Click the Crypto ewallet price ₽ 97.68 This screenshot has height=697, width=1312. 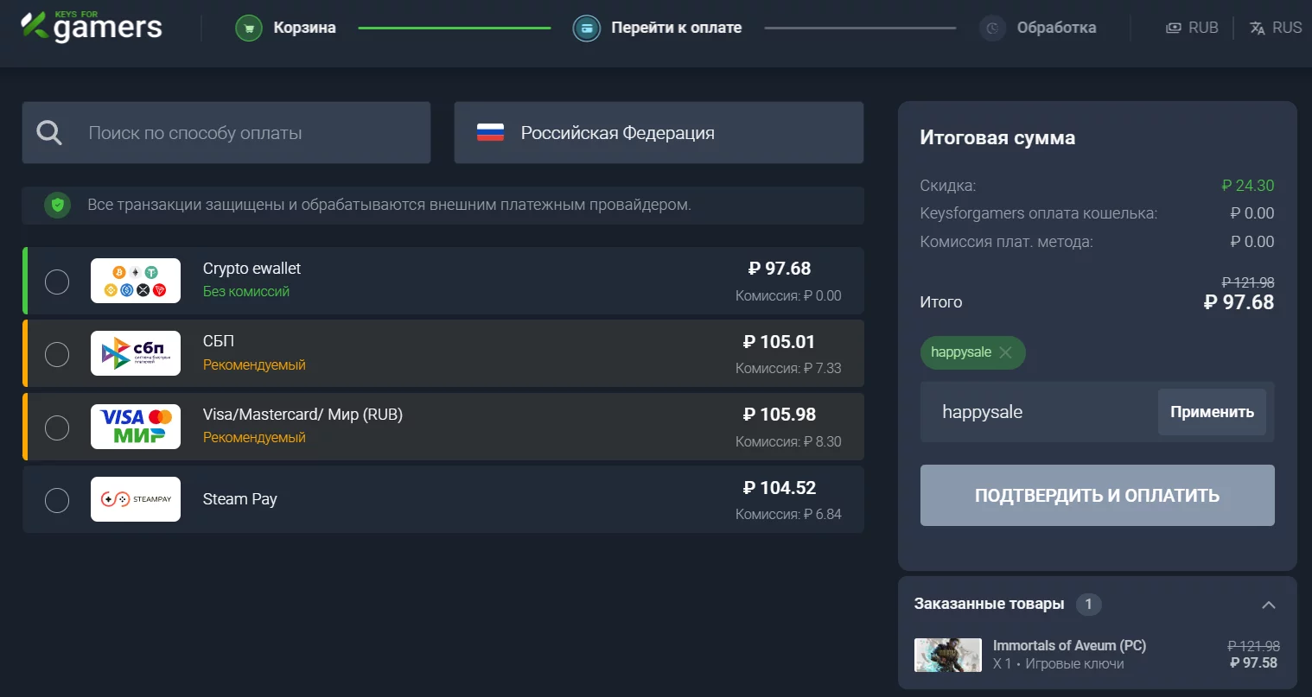(780, 269)
